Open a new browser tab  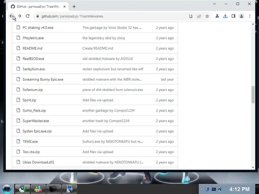(x=74, y=7)
